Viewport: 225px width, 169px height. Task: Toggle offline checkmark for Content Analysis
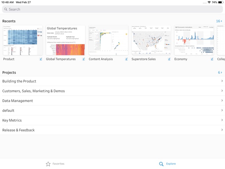click(x=126, y=59)
